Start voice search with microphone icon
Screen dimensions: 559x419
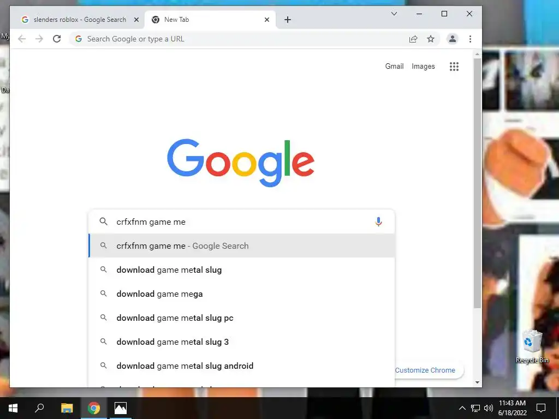379,222
